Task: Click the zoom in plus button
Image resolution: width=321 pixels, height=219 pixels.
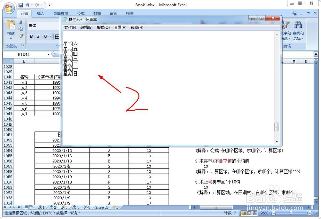Action: [x=310, y=213]
